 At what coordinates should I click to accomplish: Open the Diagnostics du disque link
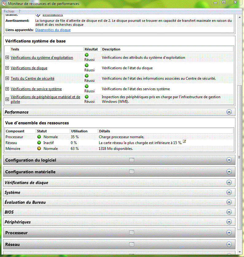pyautogui.click(x=53, y=30)
